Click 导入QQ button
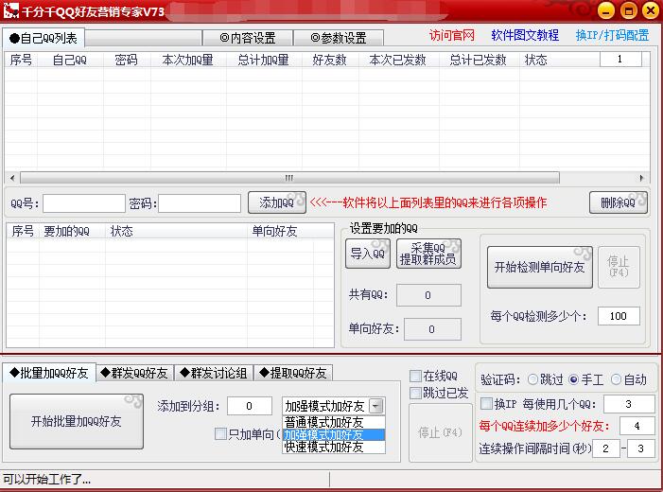The height and width of the screenshot is (492, 663). pyautogui.click(x=368, y=254)
